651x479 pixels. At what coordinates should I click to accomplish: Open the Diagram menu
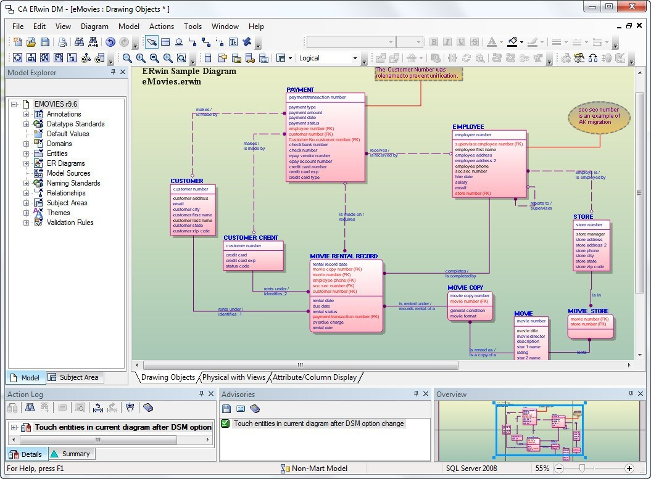(94, 27)
